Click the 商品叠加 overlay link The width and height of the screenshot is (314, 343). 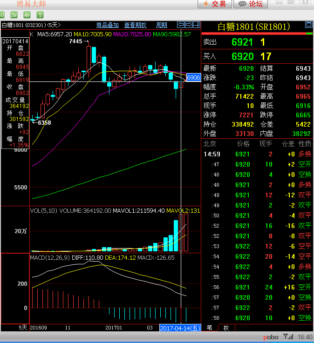point(107,25)
